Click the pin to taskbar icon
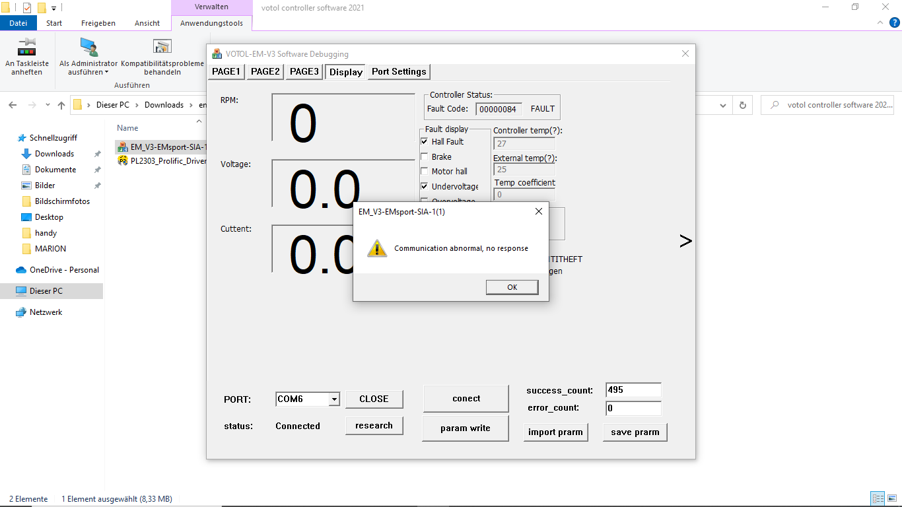902x507 pixels. tap(27, 48)
